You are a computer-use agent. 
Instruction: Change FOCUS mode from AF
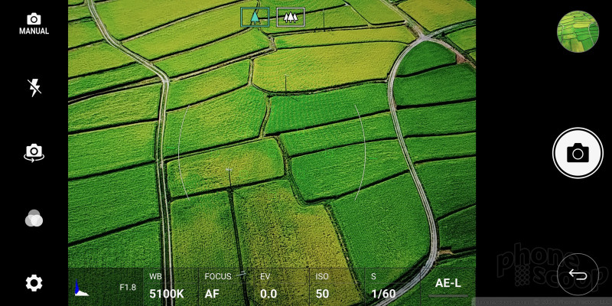(x=226, y=286)
